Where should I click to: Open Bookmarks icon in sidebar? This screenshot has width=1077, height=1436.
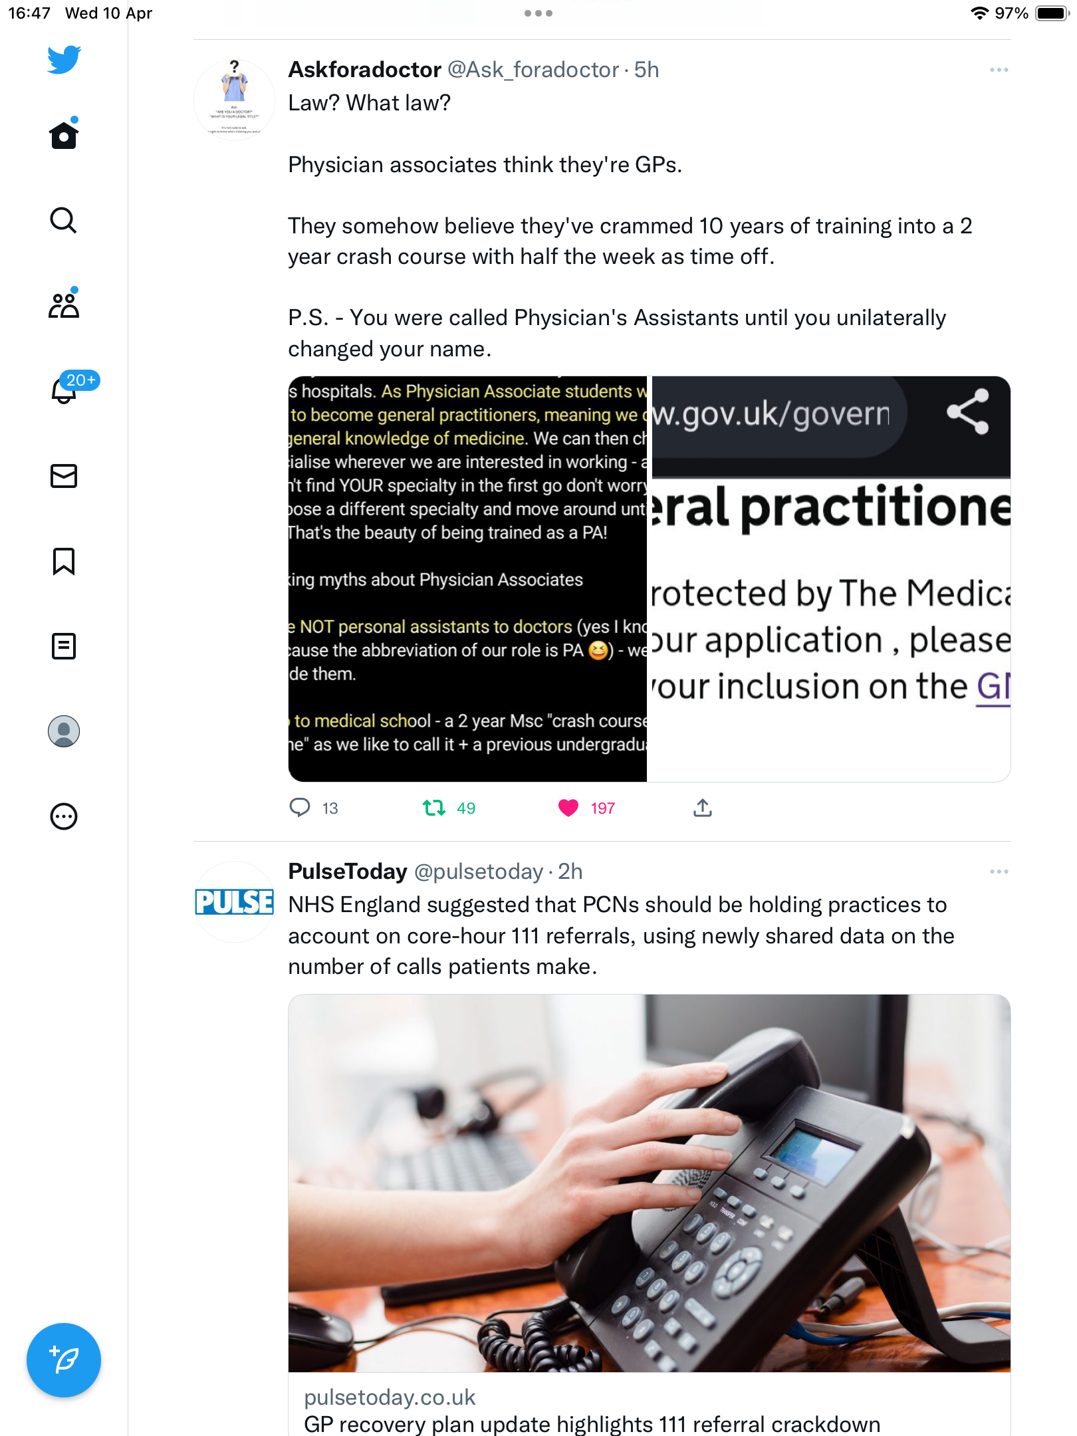[x=64, y=561]
